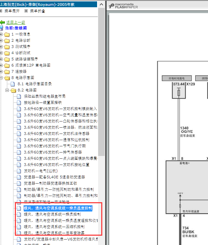The height and width of the screenshot is (245, 208).
Task: Click the 734 BU/BK wire label
Action: [188, 230]
